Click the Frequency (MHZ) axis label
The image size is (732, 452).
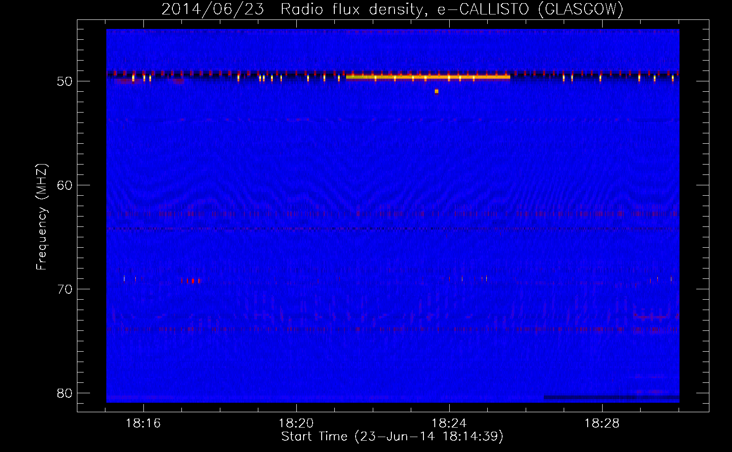click(x=42, y=217)
